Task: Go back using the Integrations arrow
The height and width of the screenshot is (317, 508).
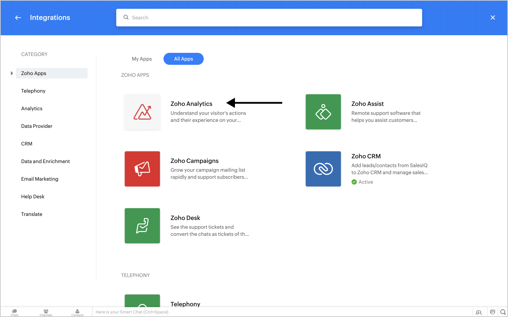Action: tap(18, 18)
